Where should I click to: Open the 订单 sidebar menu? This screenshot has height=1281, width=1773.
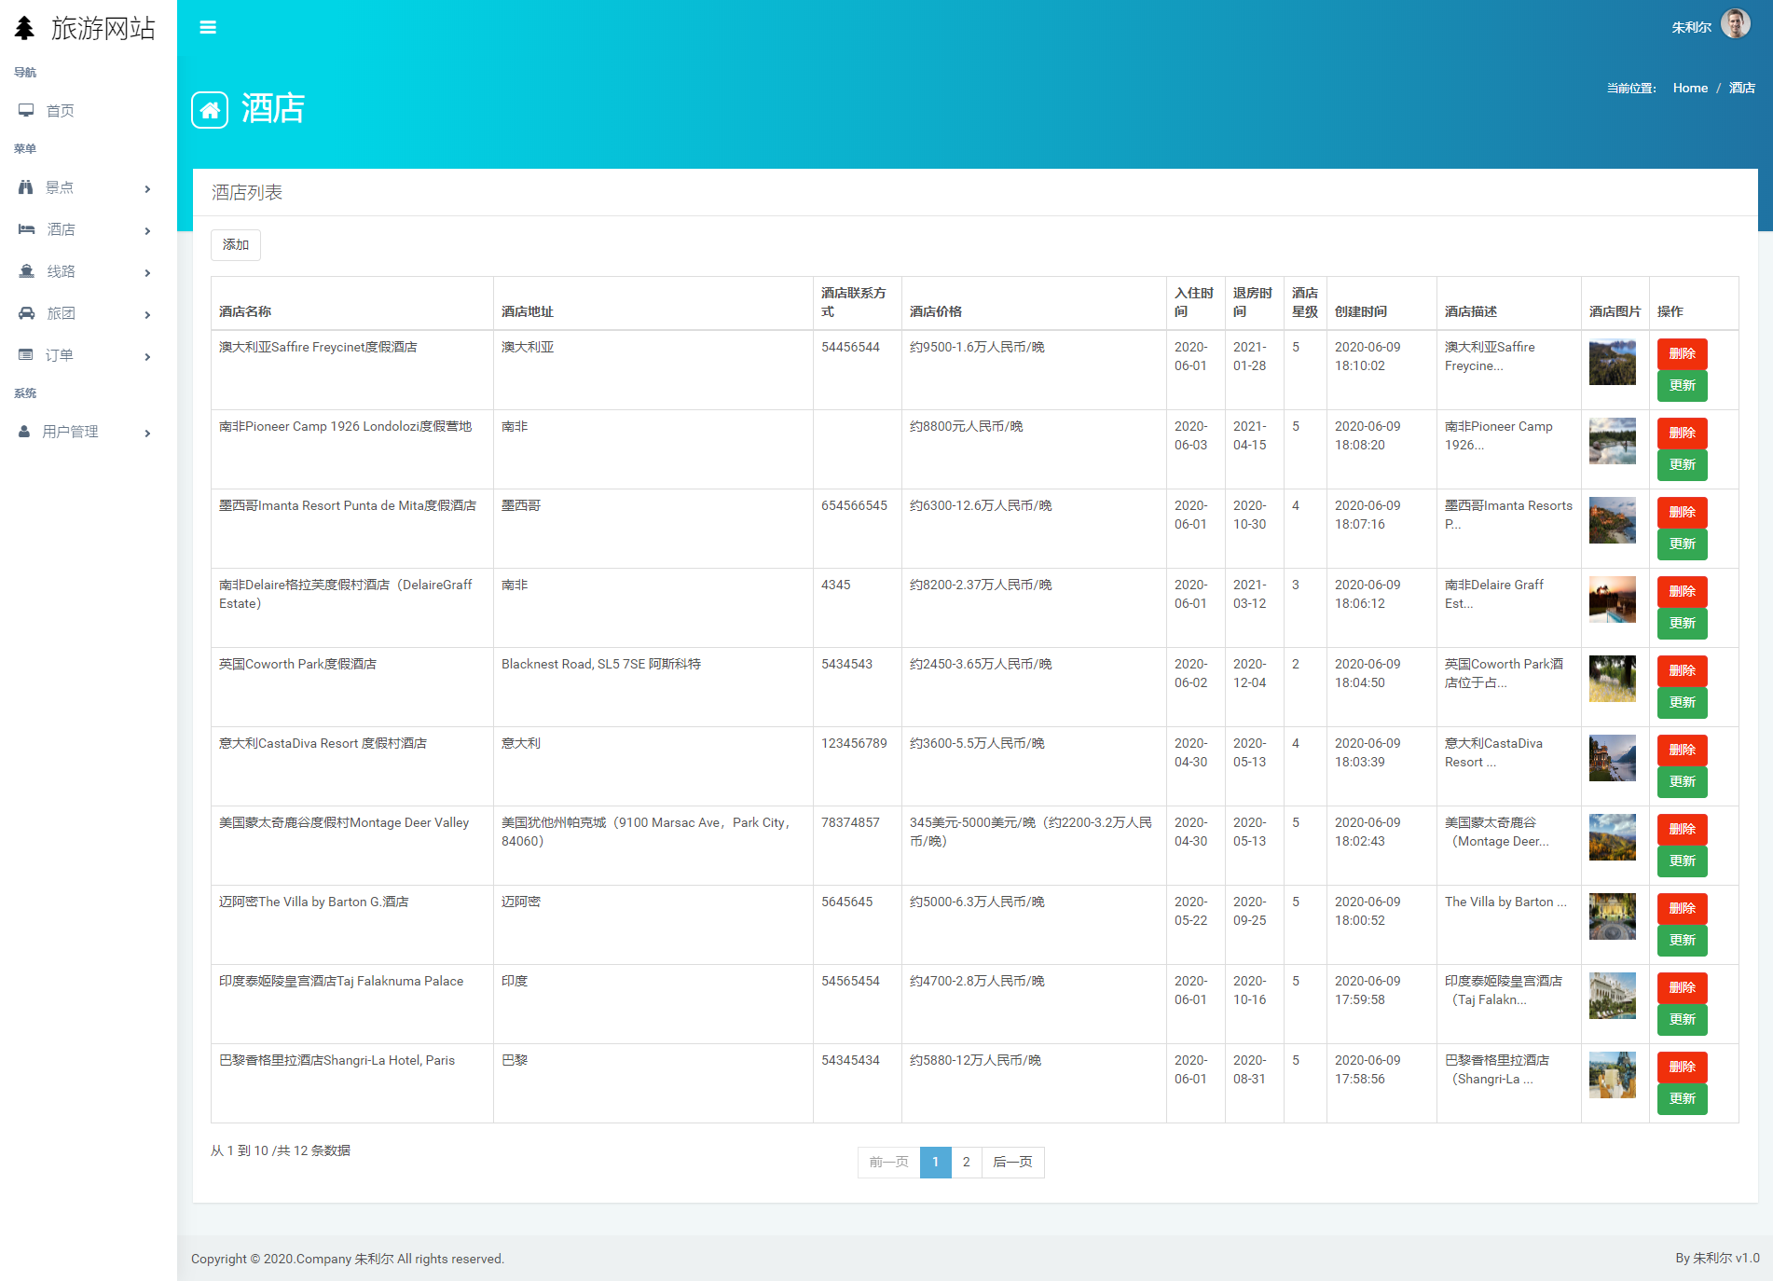[x=89, y=355]
